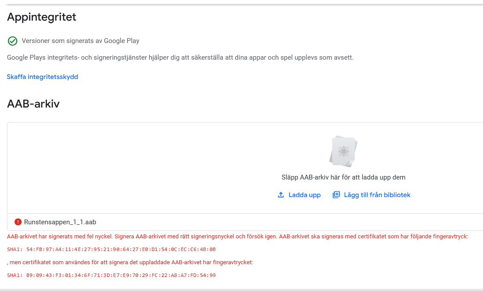Screen dimensions: 483x291
Task: Click 'AAB-arkivet har signerats med fel nyckel' sentence
Action: point(60,236)
